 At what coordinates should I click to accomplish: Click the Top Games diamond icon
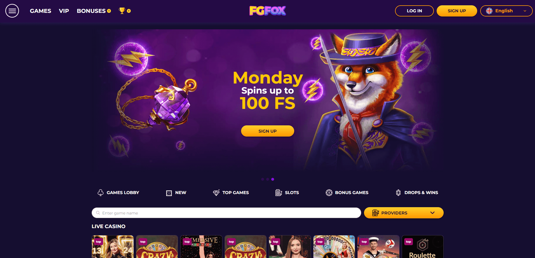click(216, 193)
